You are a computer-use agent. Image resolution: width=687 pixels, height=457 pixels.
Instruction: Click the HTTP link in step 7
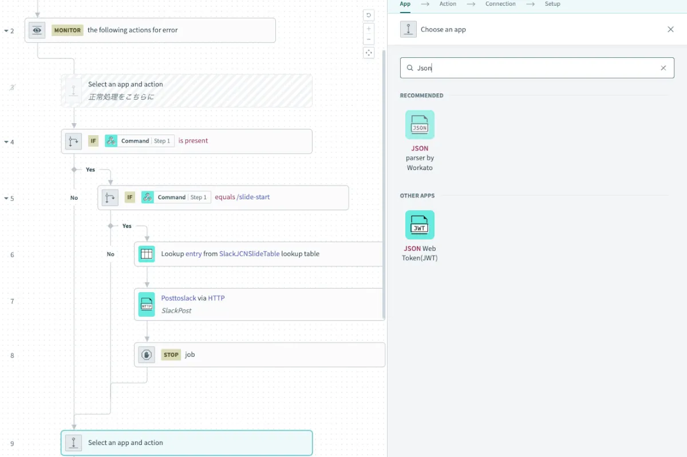216,298
